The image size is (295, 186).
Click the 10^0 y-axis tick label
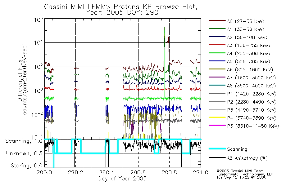39,91
